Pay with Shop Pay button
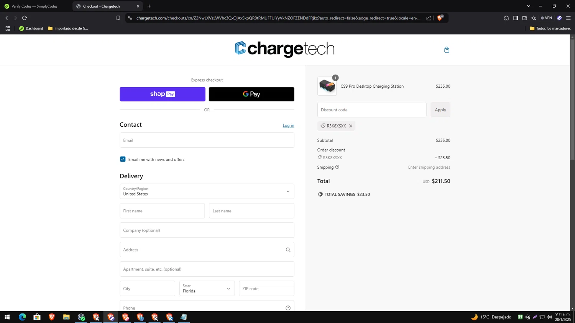 coord(163,94)
